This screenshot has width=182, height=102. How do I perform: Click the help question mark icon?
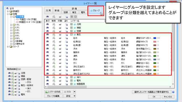[x=173, y=92]
